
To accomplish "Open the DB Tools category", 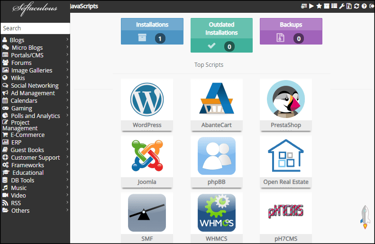I will tap(22, 181).
